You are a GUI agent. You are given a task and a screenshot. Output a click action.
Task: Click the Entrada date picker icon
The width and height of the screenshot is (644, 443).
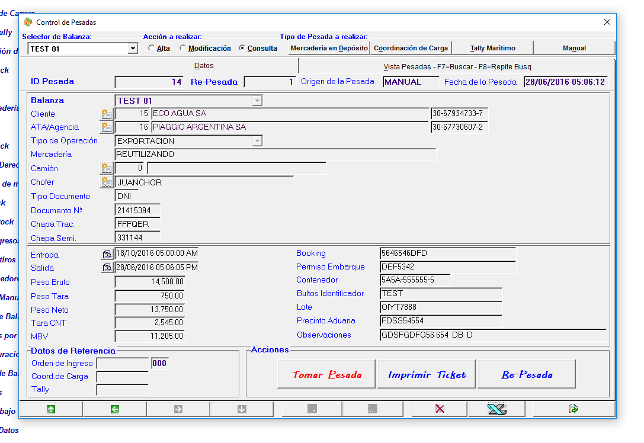[x=107, y=254]
